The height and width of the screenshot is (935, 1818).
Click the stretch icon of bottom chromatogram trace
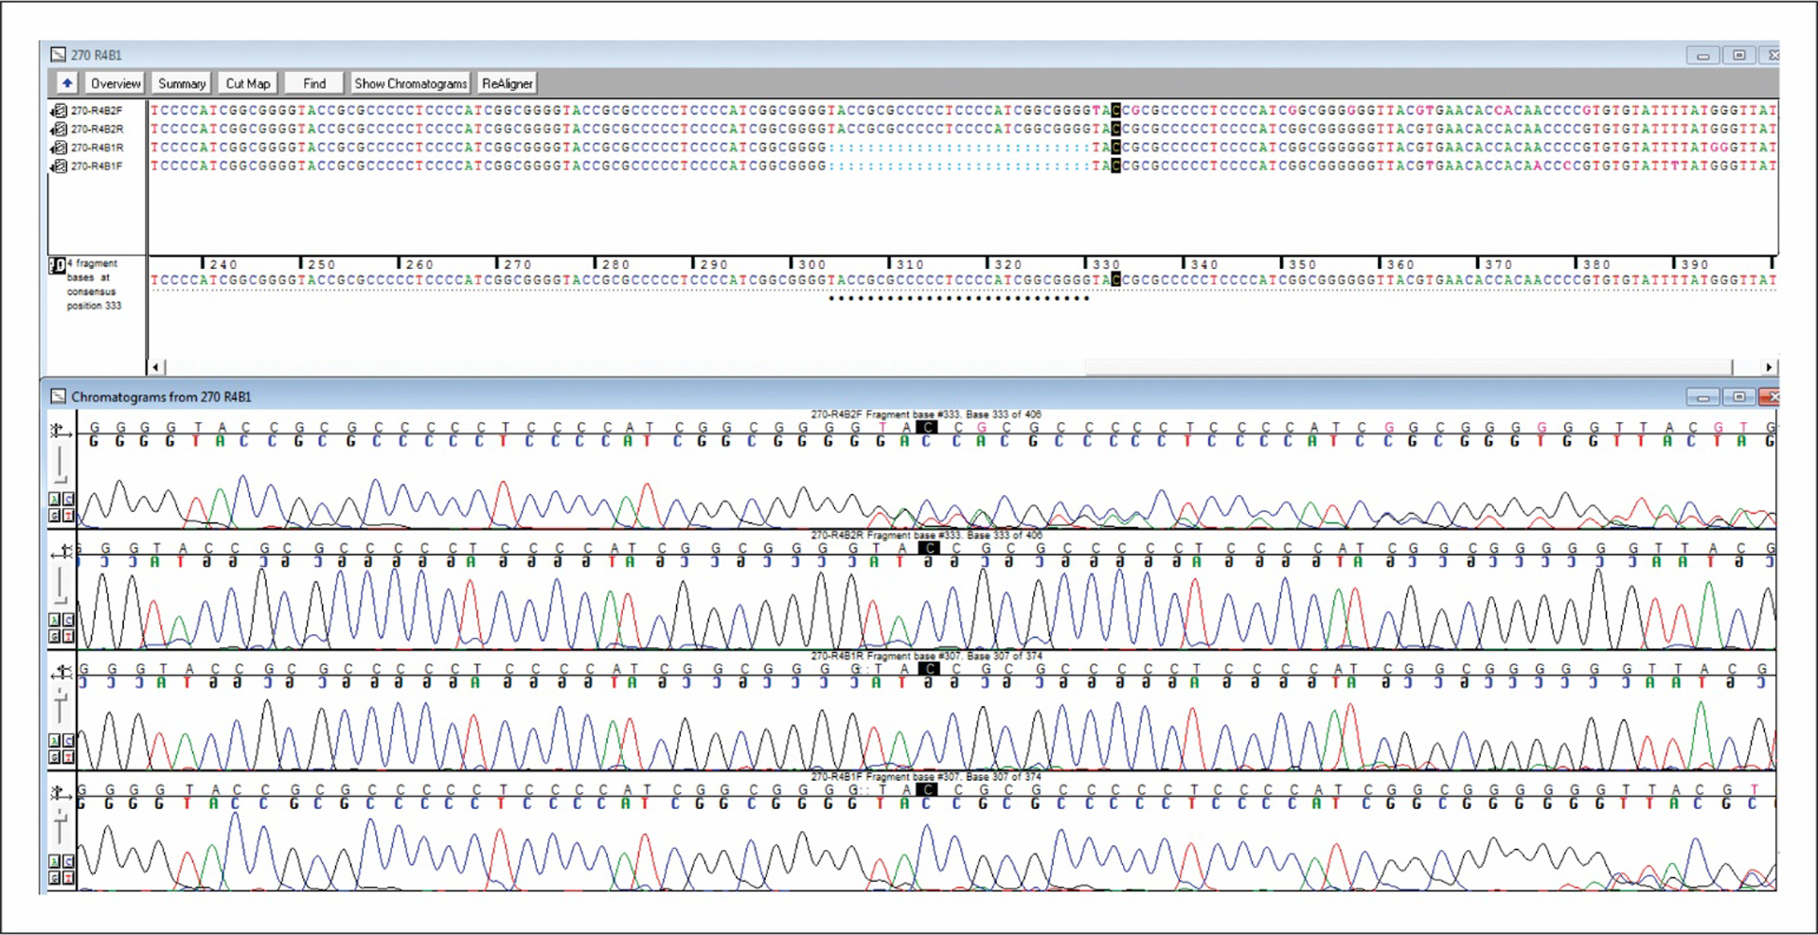coord(61,793)
